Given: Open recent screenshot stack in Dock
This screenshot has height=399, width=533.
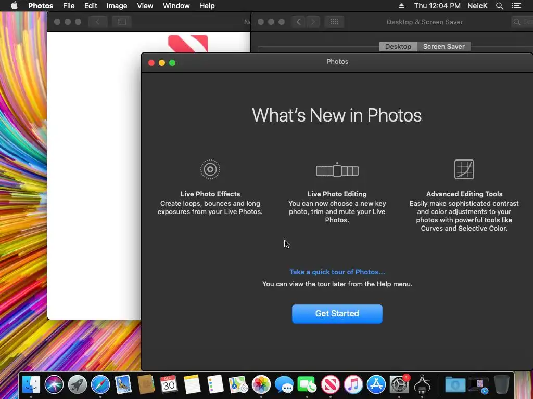Looking at the screenshot, I should [x=479, y=384].
